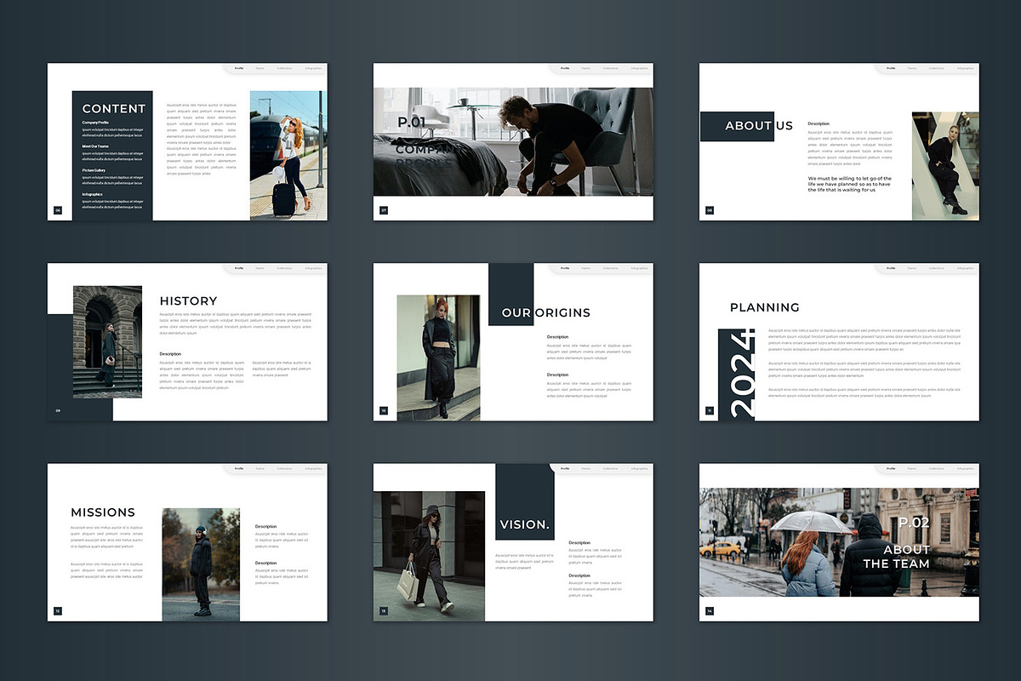Open Infographics tab on ABOUT US slide

click(965, 68)
